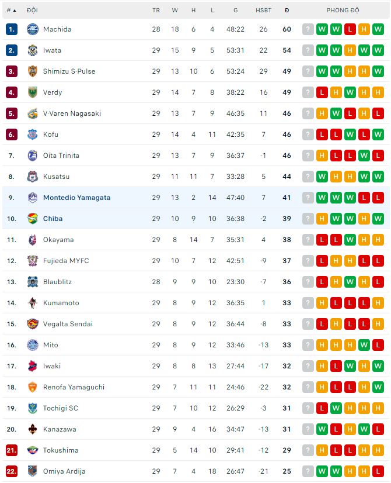Open the Vegalta Sendai team page

(x=68, y=324)
